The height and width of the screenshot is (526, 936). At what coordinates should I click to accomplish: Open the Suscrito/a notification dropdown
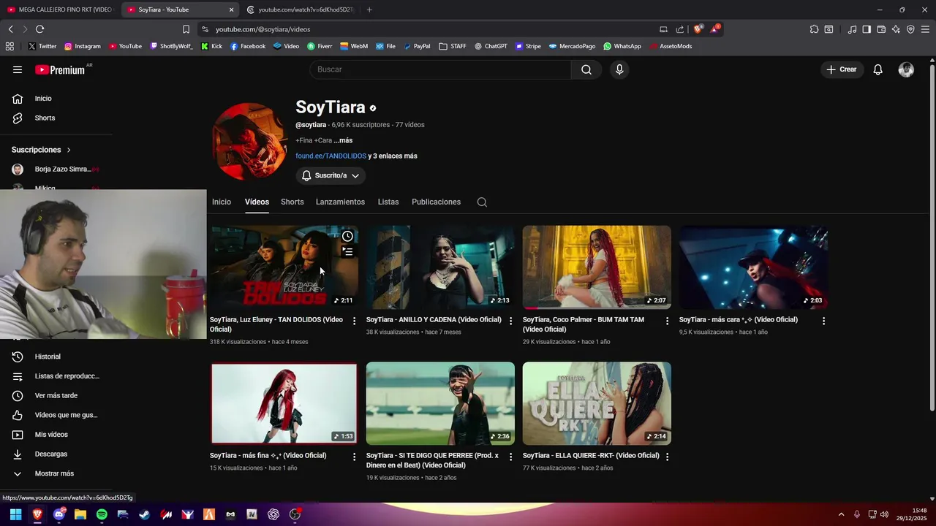pyautogui.click(x=331, y=176)
